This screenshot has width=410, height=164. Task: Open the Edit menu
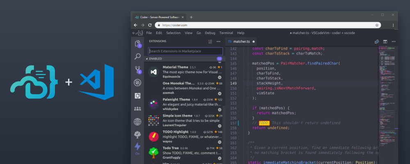(159, 33)
